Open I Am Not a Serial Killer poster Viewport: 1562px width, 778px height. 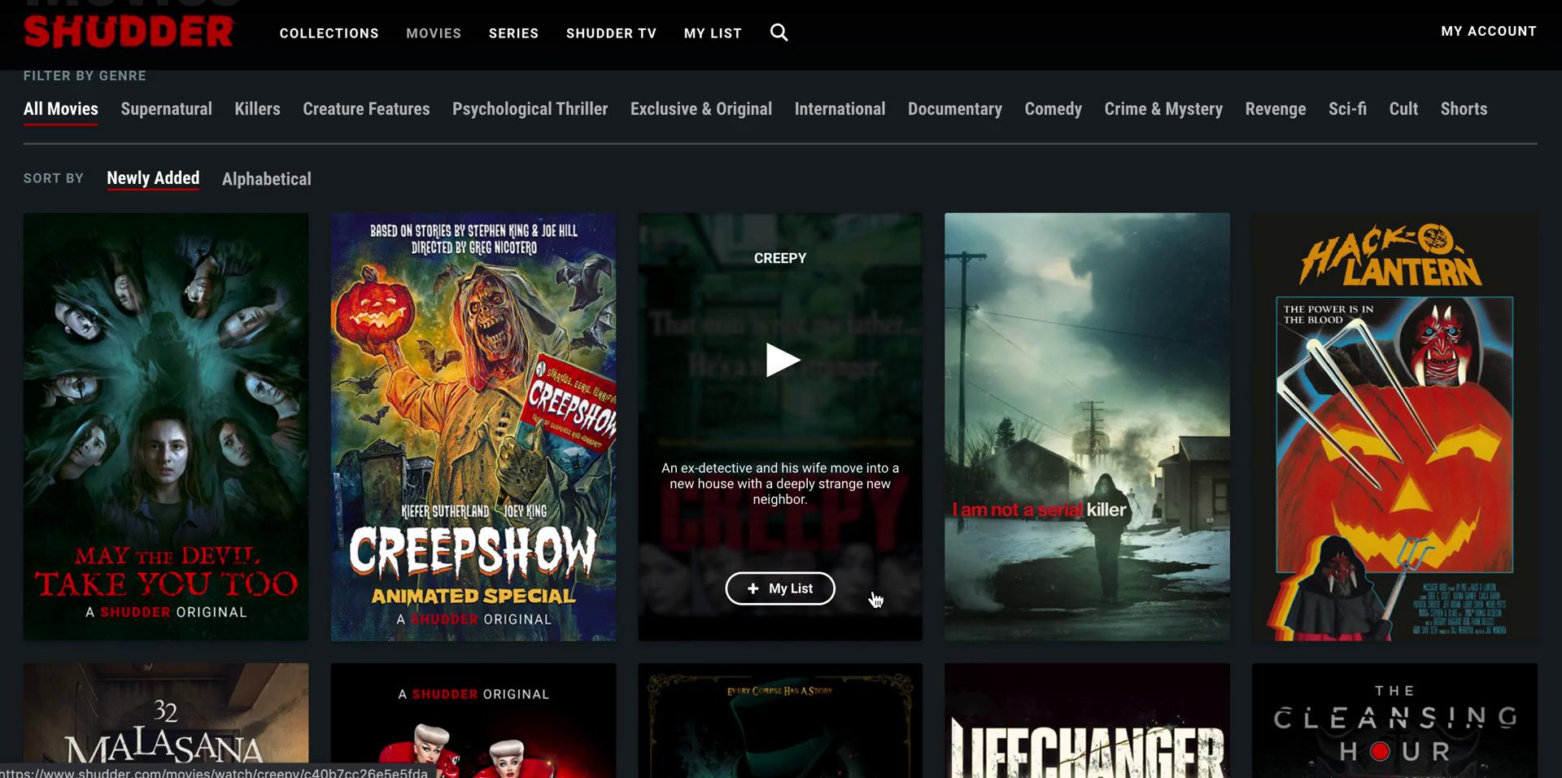(x=1087, y=426)
